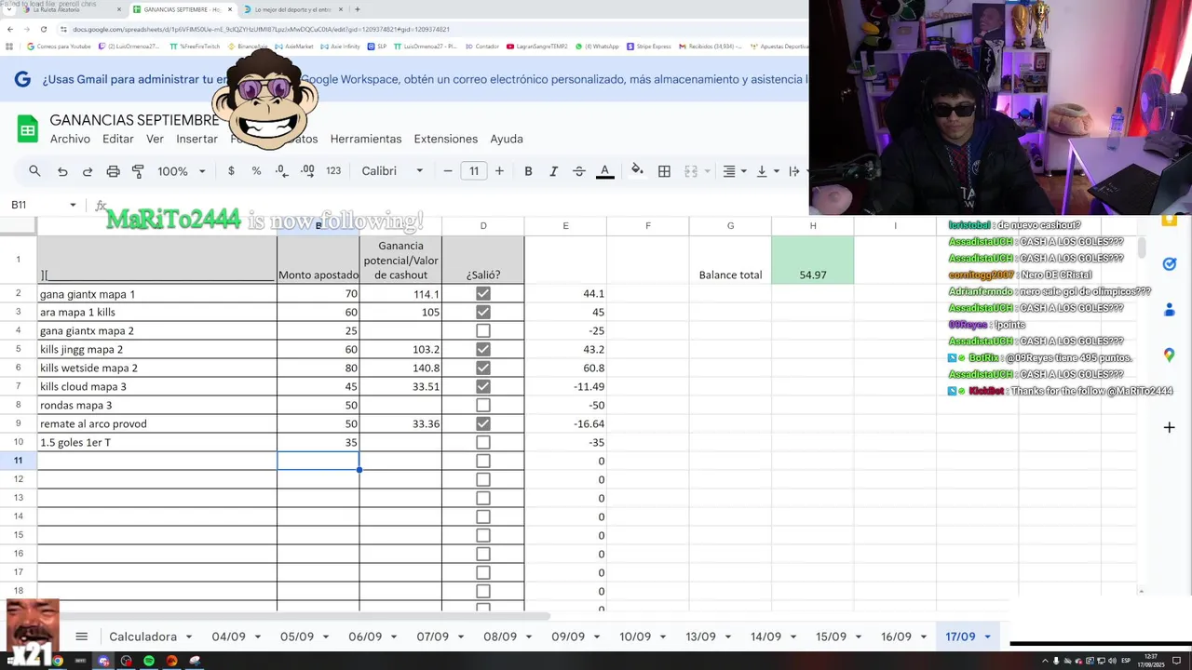Toggle bold formatting
The height and width of the screenshot is (670, 1192).
pyautogui.click(x=528, y=171)
